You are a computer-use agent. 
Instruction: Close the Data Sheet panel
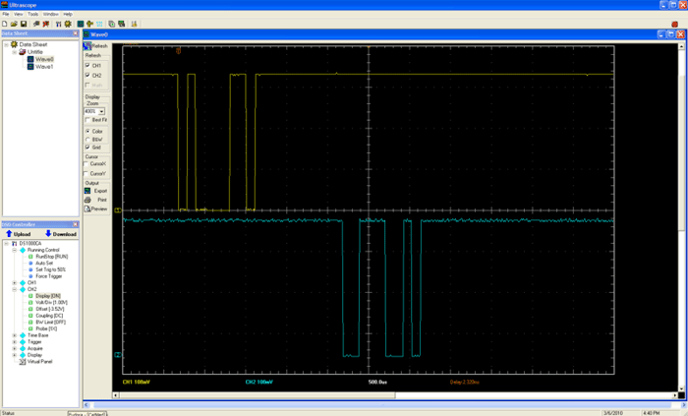coord(77,33)
